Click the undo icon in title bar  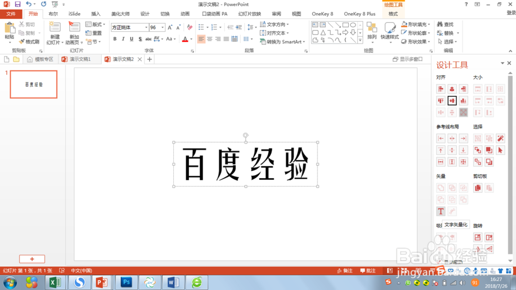pyautogui.click(x=28, y=4)
